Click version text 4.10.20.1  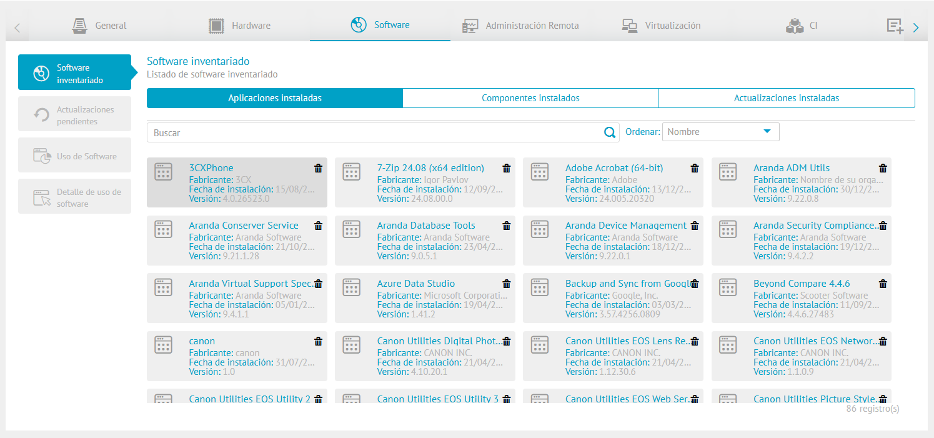tap(429, 372)
